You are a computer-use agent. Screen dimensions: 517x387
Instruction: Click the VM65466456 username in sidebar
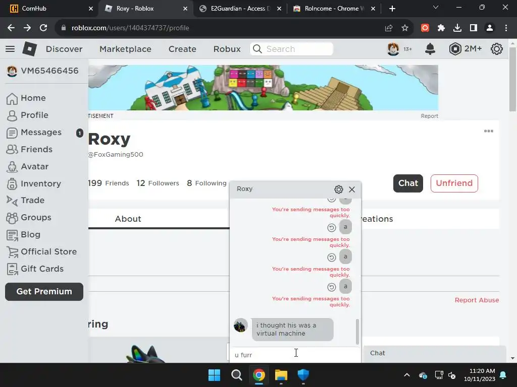tap(50, 71)
